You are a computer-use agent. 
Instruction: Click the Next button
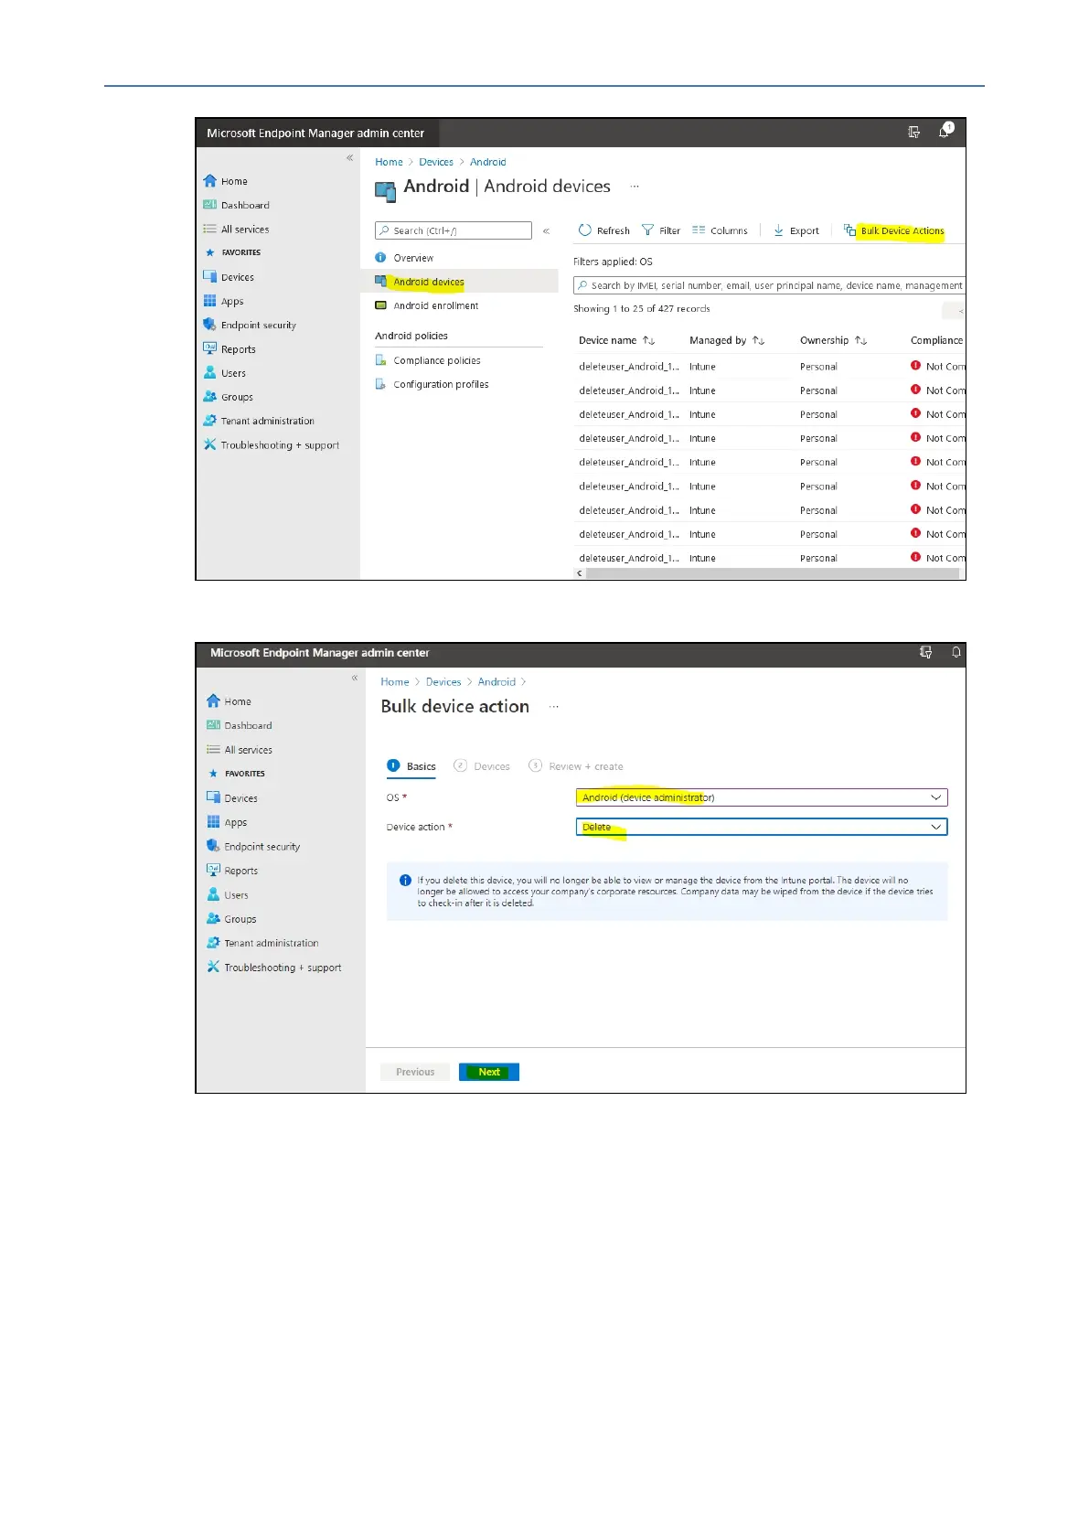489,1072
